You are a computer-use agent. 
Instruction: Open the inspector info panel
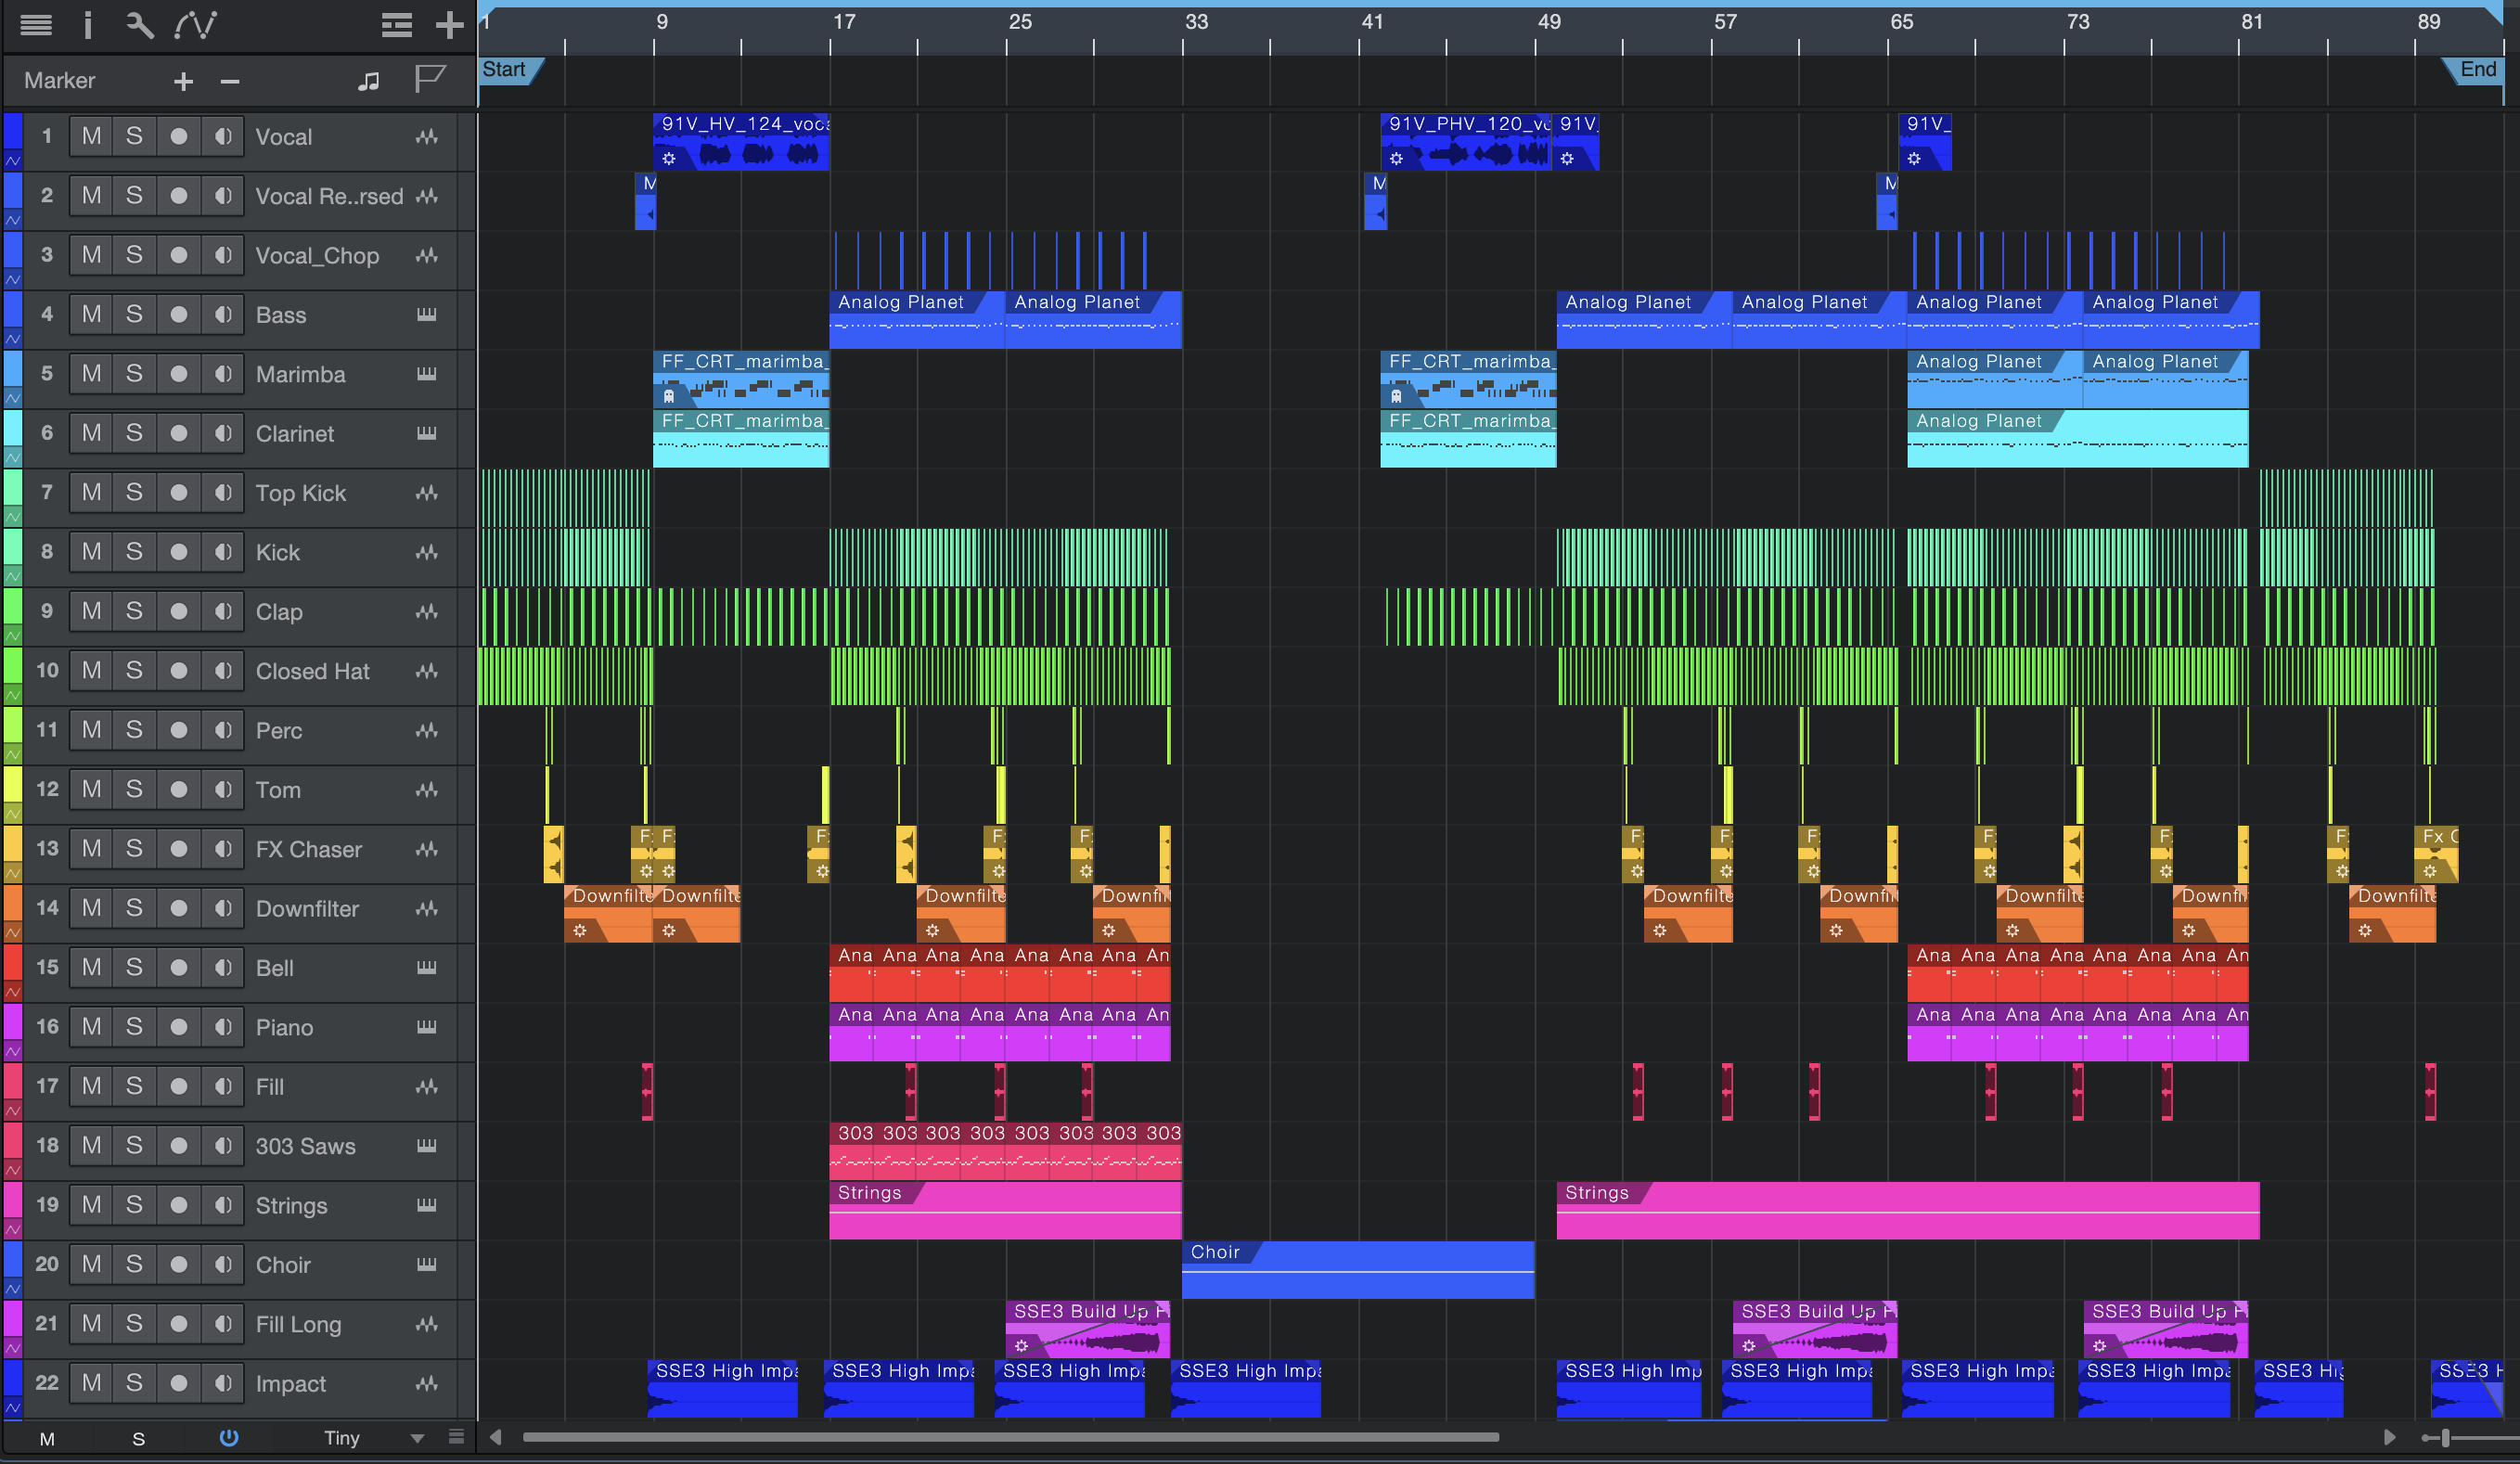(x=88, y=24)
